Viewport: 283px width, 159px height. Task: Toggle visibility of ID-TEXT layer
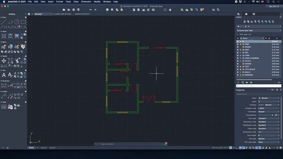click(x=238, y=67)
